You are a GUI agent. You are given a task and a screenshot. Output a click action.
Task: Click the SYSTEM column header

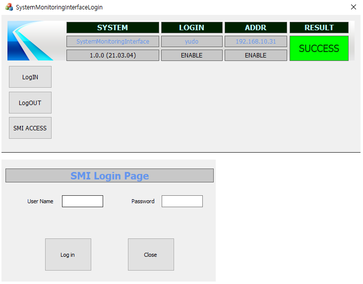click(x=113, y=28)
